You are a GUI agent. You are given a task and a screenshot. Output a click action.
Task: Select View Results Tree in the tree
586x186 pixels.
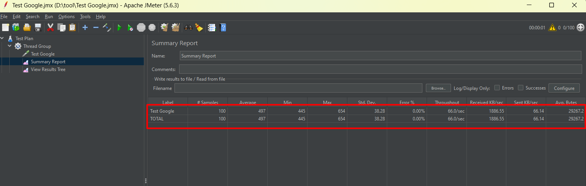point(48,69)
